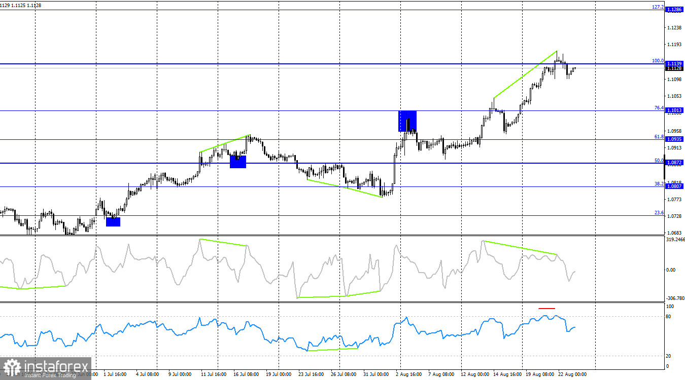
Task: Click the 23.6 Fibonacci level label
Action: coord(659,213)
